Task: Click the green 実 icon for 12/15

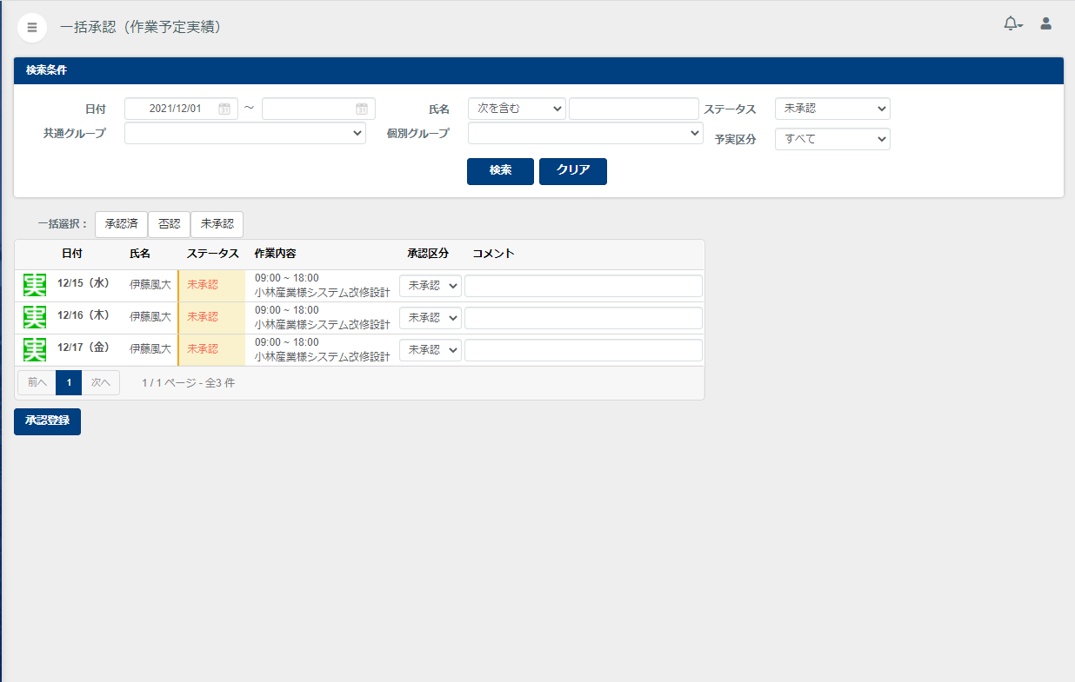Action: 35,285
